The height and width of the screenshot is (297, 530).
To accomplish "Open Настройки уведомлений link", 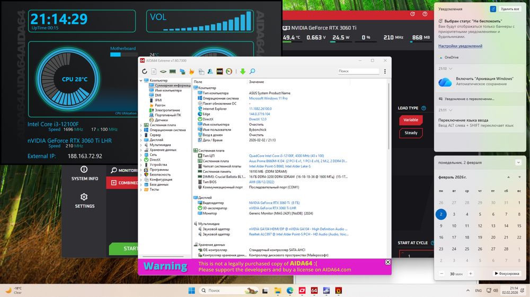I will [x=460, y=46].
